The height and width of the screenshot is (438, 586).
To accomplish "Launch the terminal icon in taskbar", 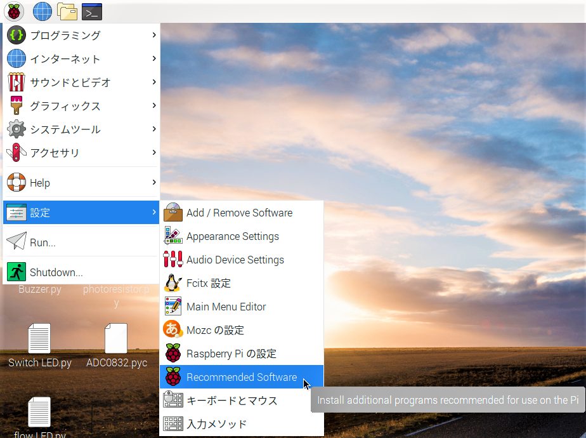I will 92,11.
